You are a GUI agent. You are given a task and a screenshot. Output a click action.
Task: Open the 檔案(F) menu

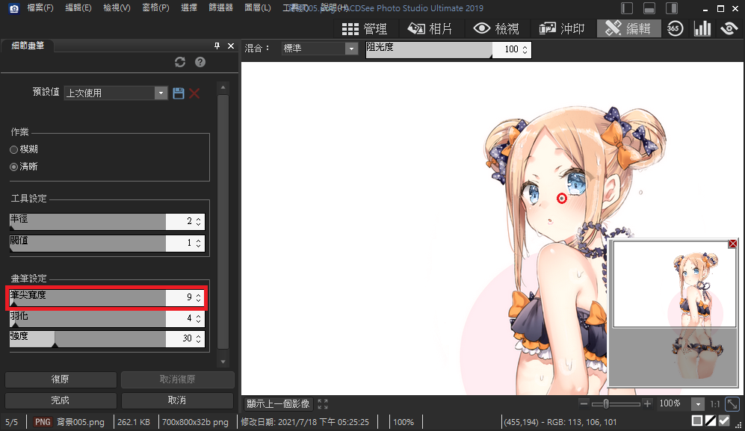coord(40,8)
